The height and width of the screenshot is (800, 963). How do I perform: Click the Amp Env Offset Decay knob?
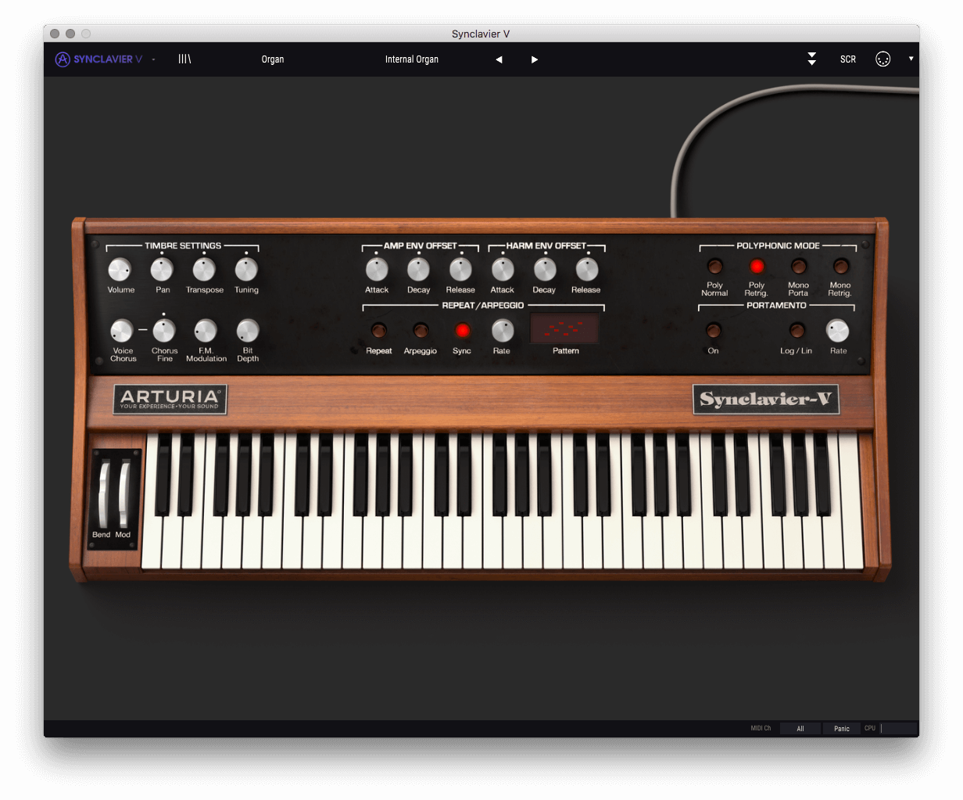pos(418,270)
